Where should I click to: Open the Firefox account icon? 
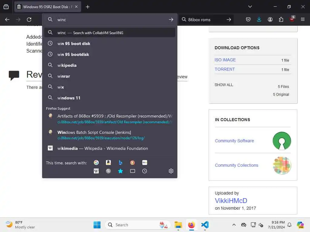[x=270, y=19]
